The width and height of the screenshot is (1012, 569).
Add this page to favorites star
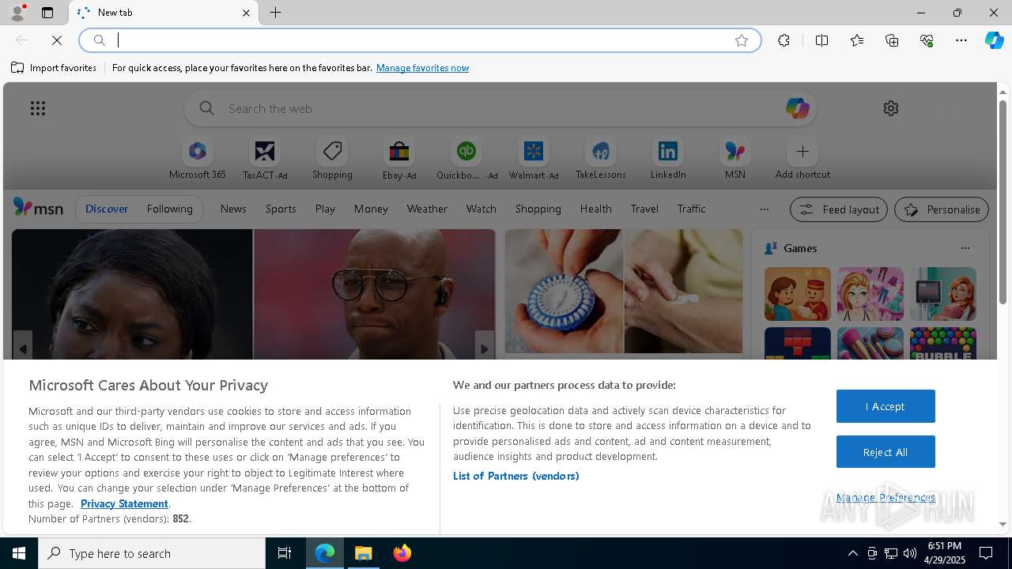[742, 40]
